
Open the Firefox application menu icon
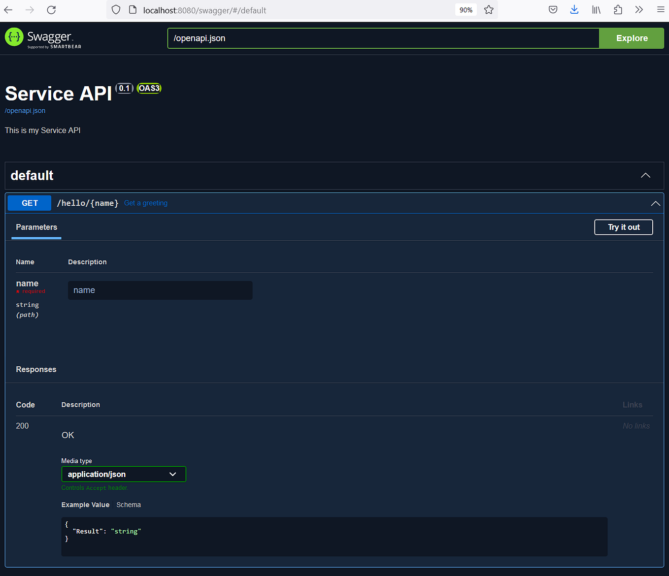[x=661, y=9]
